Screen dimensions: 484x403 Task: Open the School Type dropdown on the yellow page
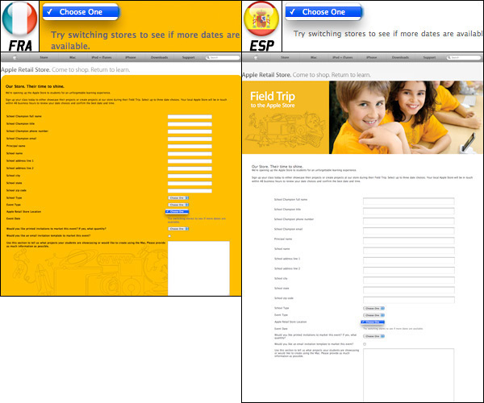point(178,197)
